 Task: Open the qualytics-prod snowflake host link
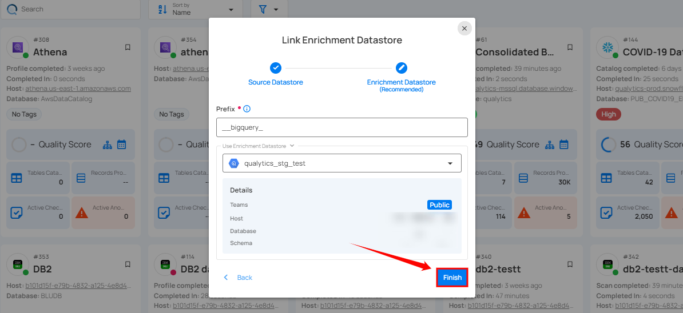pos(649,89)
